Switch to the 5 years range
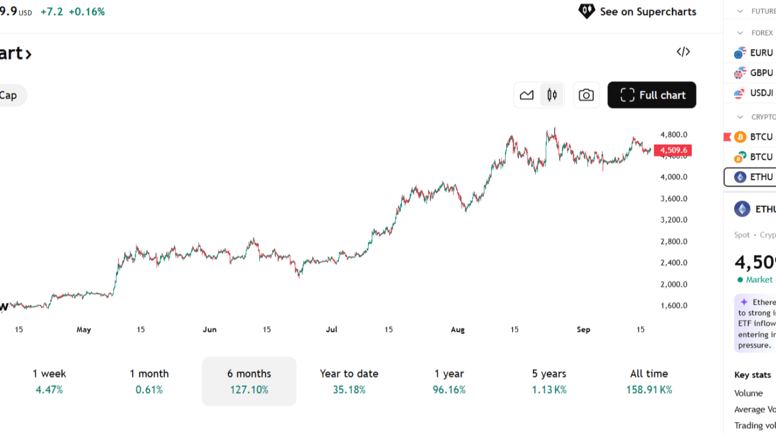 [x=549, y=381]
